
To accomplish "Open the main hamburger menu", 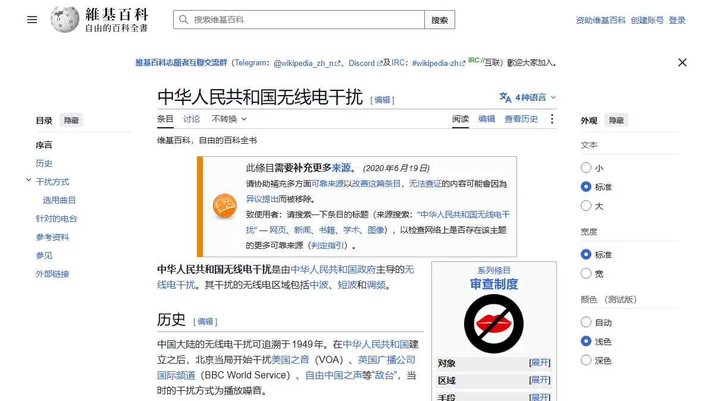I will click(x=32, y=20).
